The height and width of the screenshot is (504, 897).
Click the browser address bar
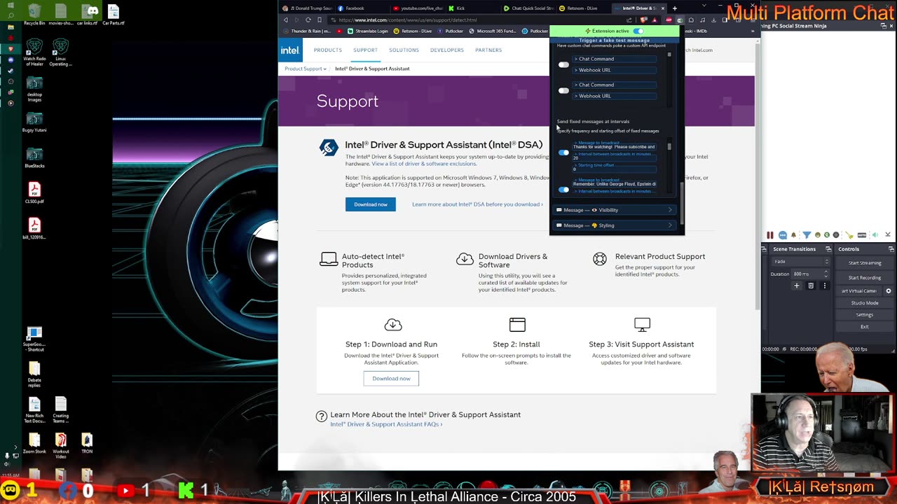477,20
